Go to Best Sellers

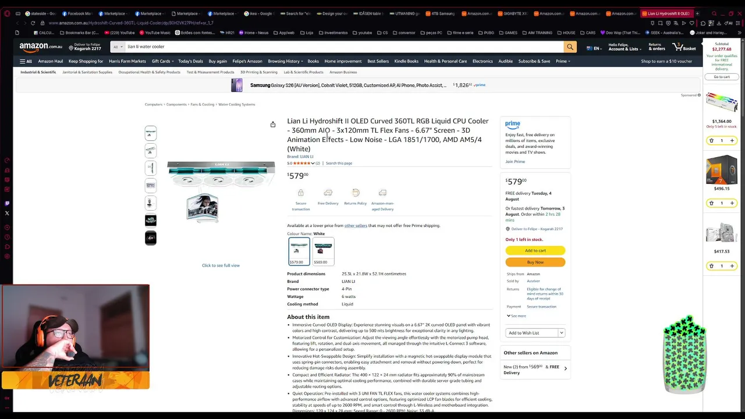pos(378,61)
